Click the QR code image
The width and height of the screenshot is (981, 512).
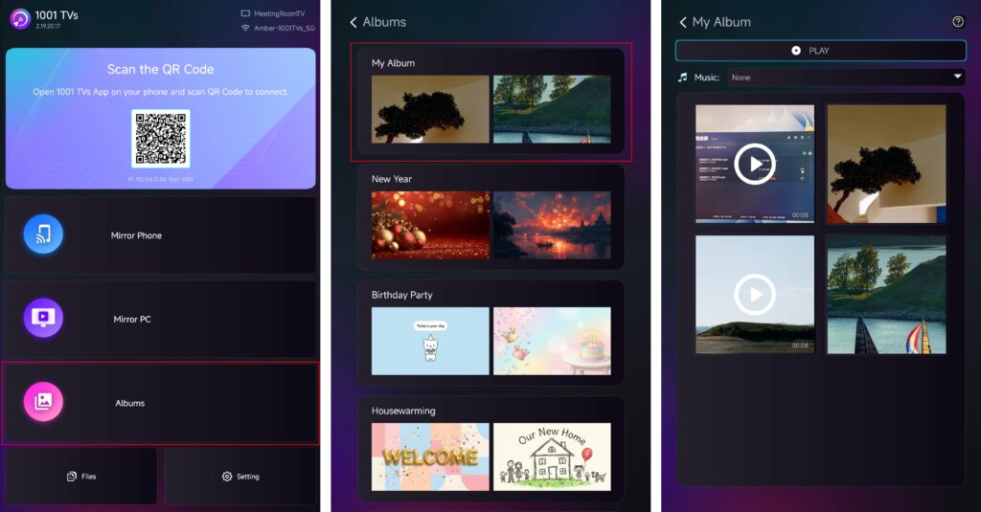click(x=161, y=138)
